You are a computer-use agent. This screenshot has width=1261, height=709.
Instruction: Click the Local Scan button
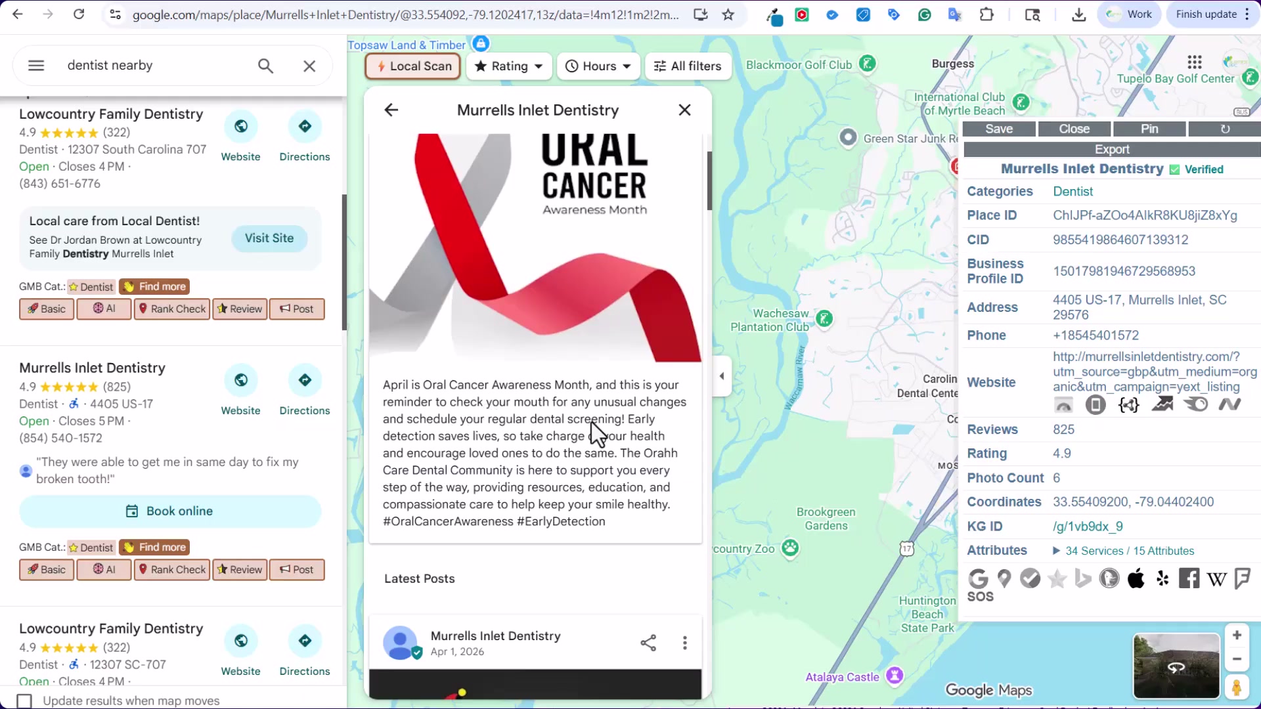[413, 66]
